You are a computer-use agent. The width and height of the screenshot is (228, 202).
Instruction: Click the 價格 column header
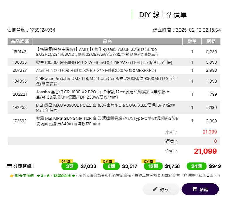point(211,41)
